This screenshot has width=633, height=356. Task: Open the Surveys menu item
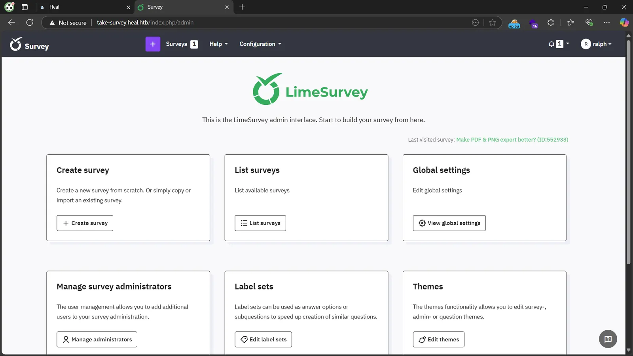click(181, 44)
